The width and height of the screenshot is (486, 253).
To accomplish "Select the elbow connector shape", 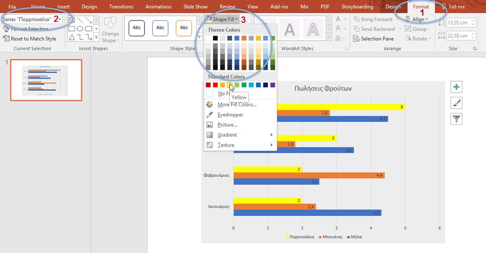I will click(80, 37).
